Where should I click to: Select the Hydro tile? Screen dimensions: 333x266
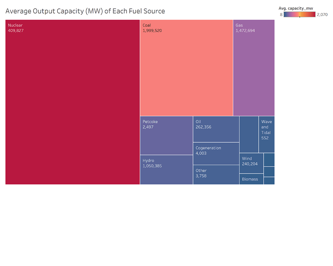[166, 170]
